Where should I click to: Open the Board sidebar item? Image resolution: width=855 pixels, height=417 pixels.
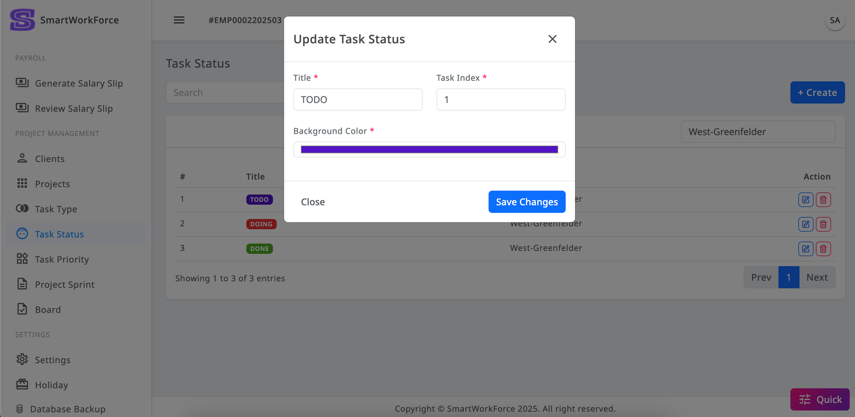(x=48, y=310)
